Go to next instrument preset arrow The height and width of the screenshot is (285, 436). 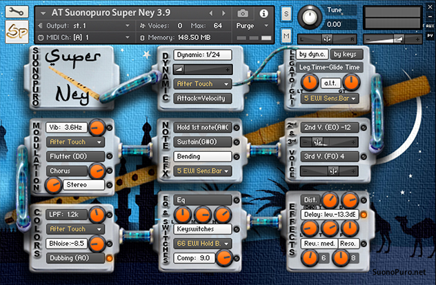point(224,13)
